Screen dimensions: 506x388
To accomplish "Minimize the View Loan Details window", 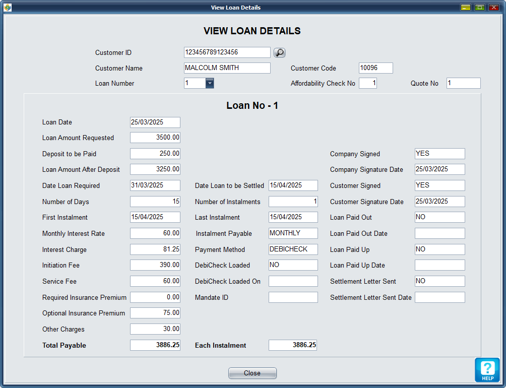I will pyautogui.click(x=466, y=8).
